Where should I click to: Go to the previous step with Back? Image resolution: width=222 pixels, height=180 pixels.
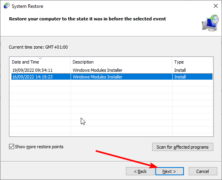[x=140, y=171]
